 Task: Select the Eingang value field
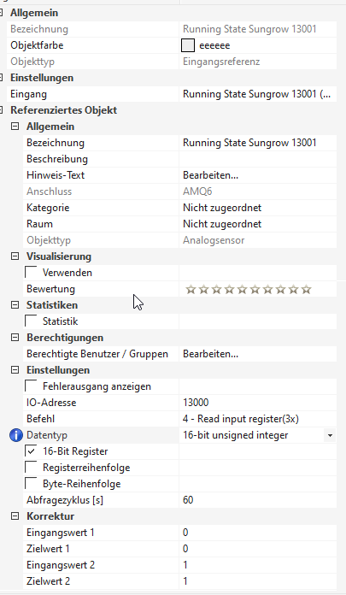[258, 94]
